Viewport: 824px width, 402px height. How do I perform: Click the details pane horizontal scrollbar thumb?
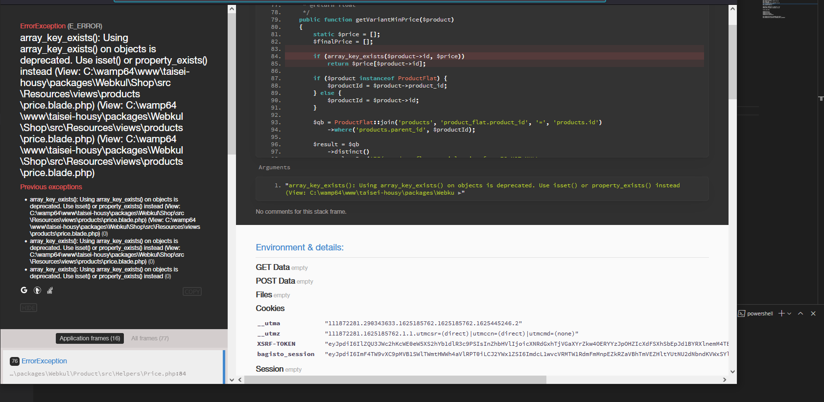395,380
